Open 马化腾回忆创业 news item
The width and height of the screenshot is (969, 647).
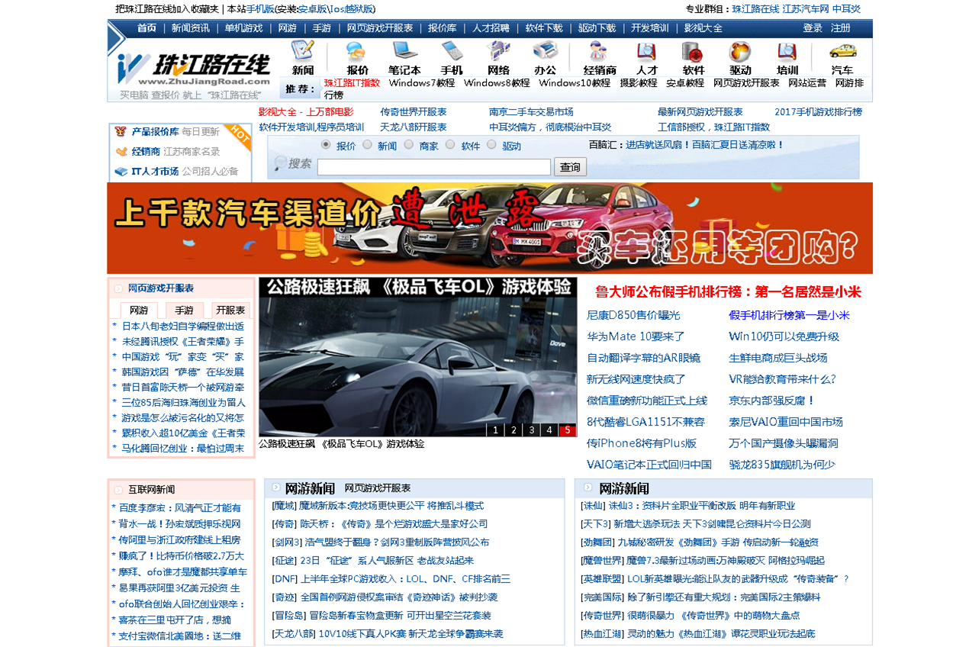point(183,449)
